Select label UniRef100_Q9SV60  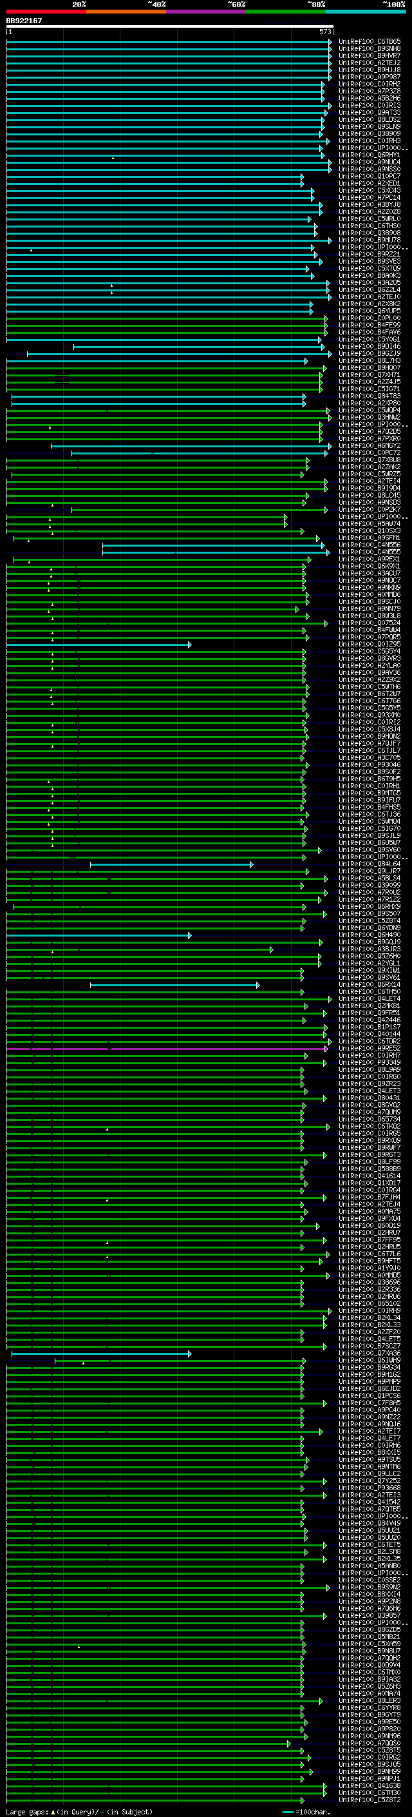click(x=370, y=850)
